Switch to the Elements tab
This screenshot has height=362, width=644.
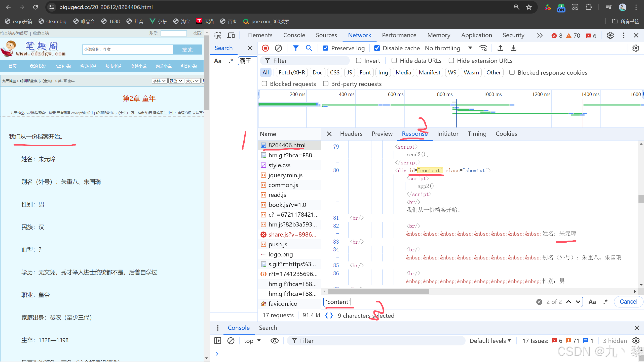(x=260, y=35)
